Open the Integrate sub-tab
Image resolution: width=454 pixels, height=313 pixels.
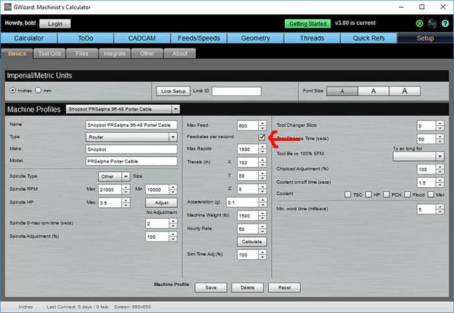coord(114,54)
